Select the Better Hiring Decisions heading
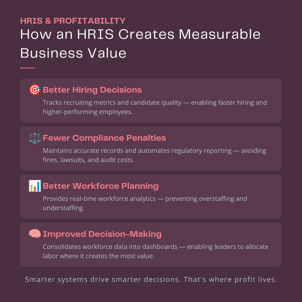 coord(92,90)
